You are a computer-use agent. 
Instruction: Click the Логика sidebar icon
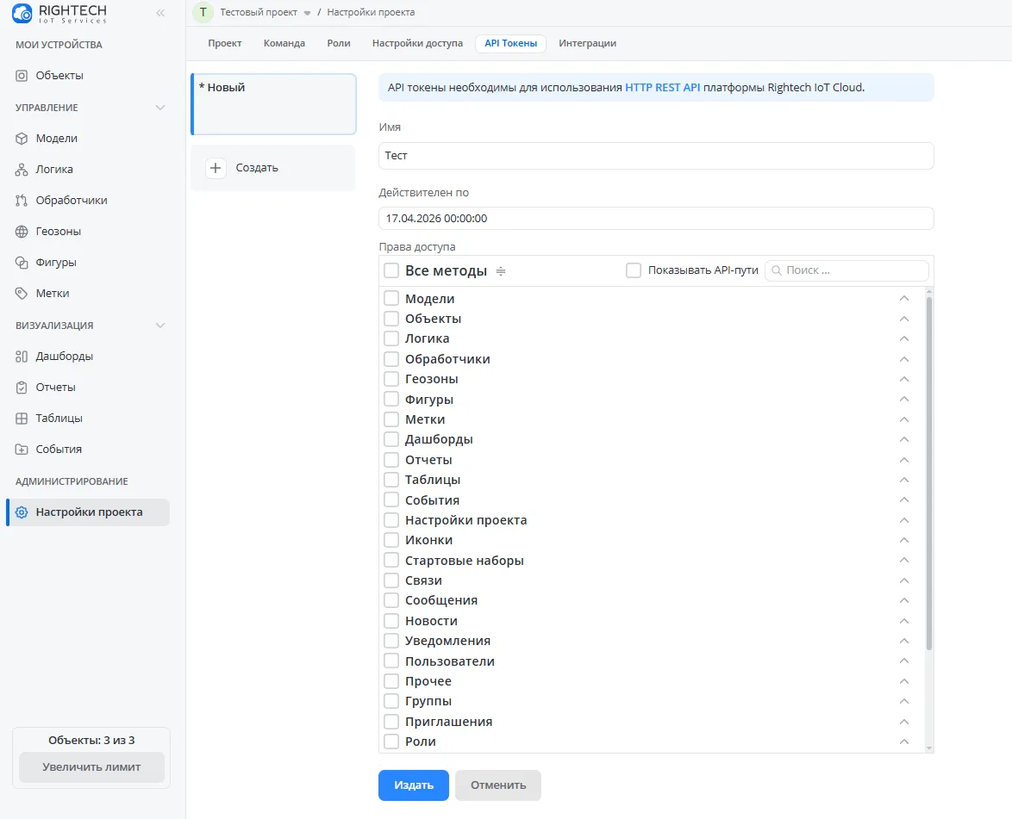tap(22, 170)
